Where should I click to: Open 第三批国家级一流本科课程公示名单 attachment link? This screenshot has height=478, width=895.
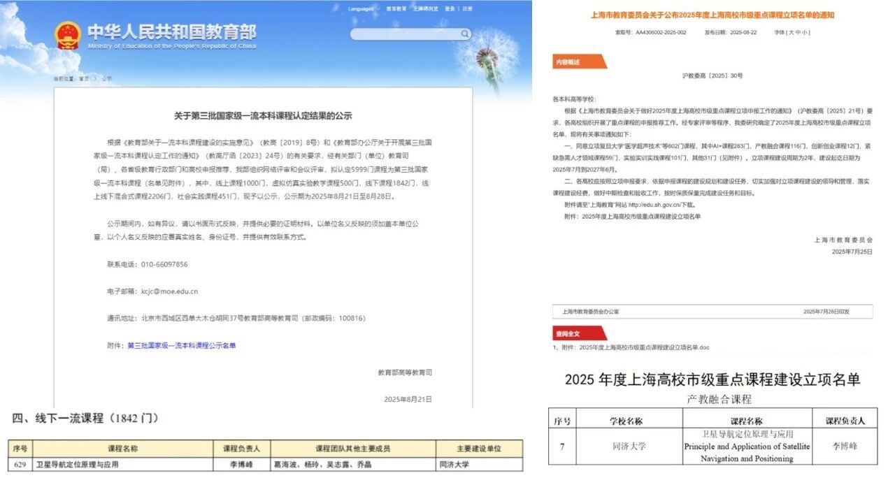click(x=181, y=345)
